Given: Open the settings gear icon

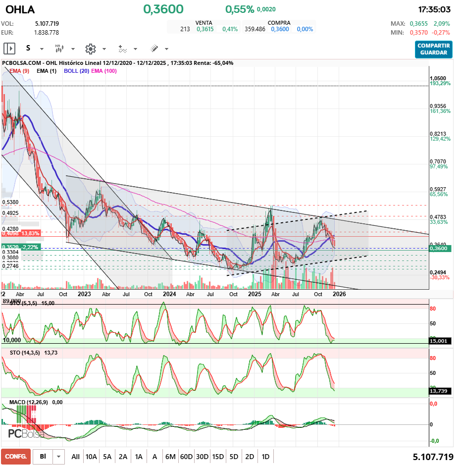Looking at the screenshot, I should pyautogui.click(x=91, y=49).
